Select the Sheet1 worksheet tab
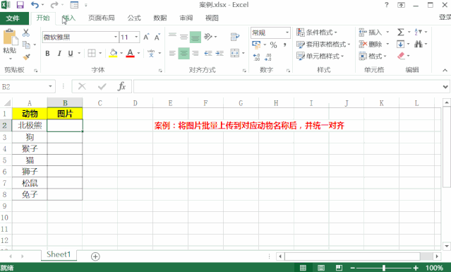451x272 pixels. [59, 254]
